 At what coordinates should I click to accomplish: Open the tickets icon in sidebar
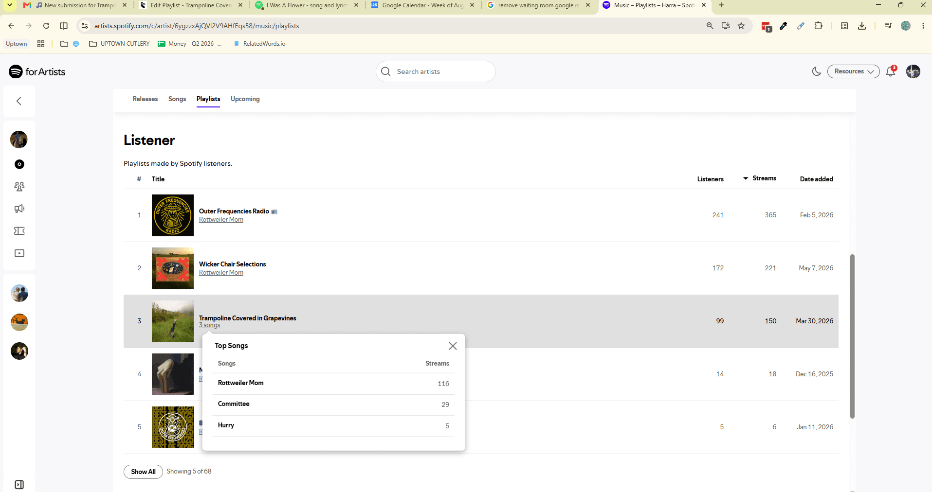[x=19, y=231]
